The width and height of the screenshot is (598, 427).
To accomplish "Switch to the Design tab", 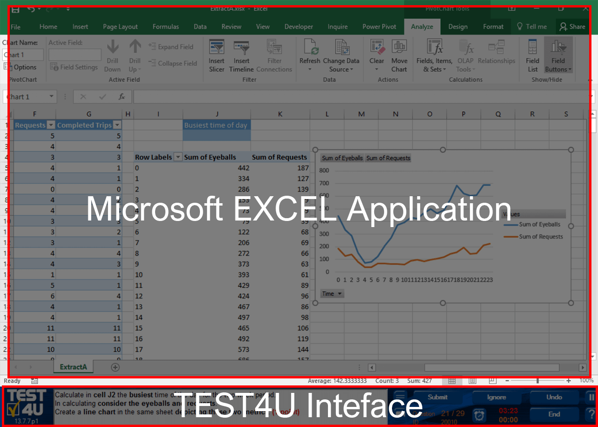I will point(458,27).
